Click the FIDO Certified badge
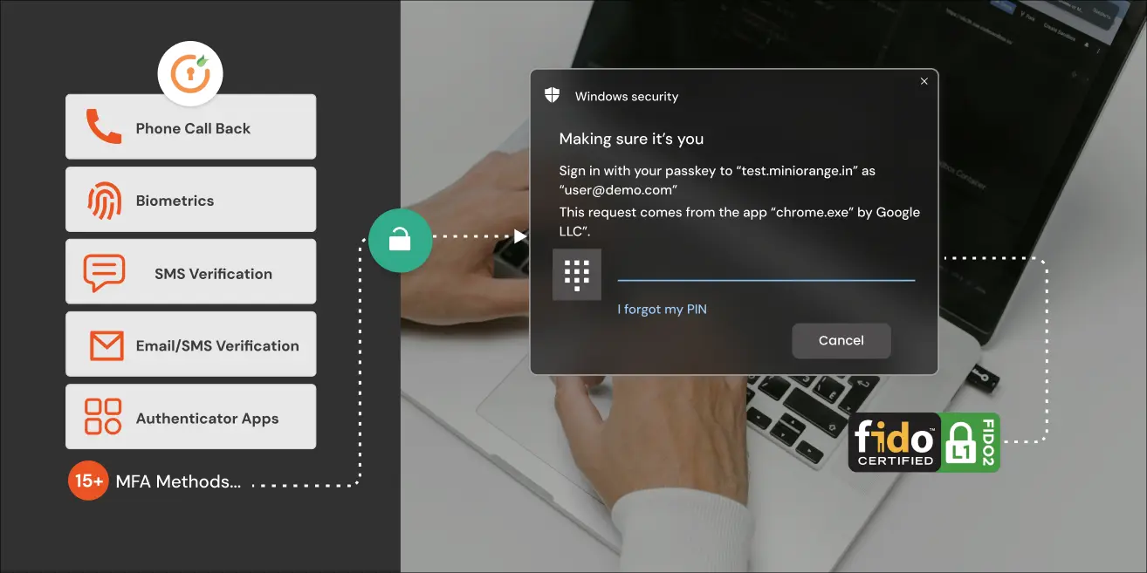 click(924, 442)
